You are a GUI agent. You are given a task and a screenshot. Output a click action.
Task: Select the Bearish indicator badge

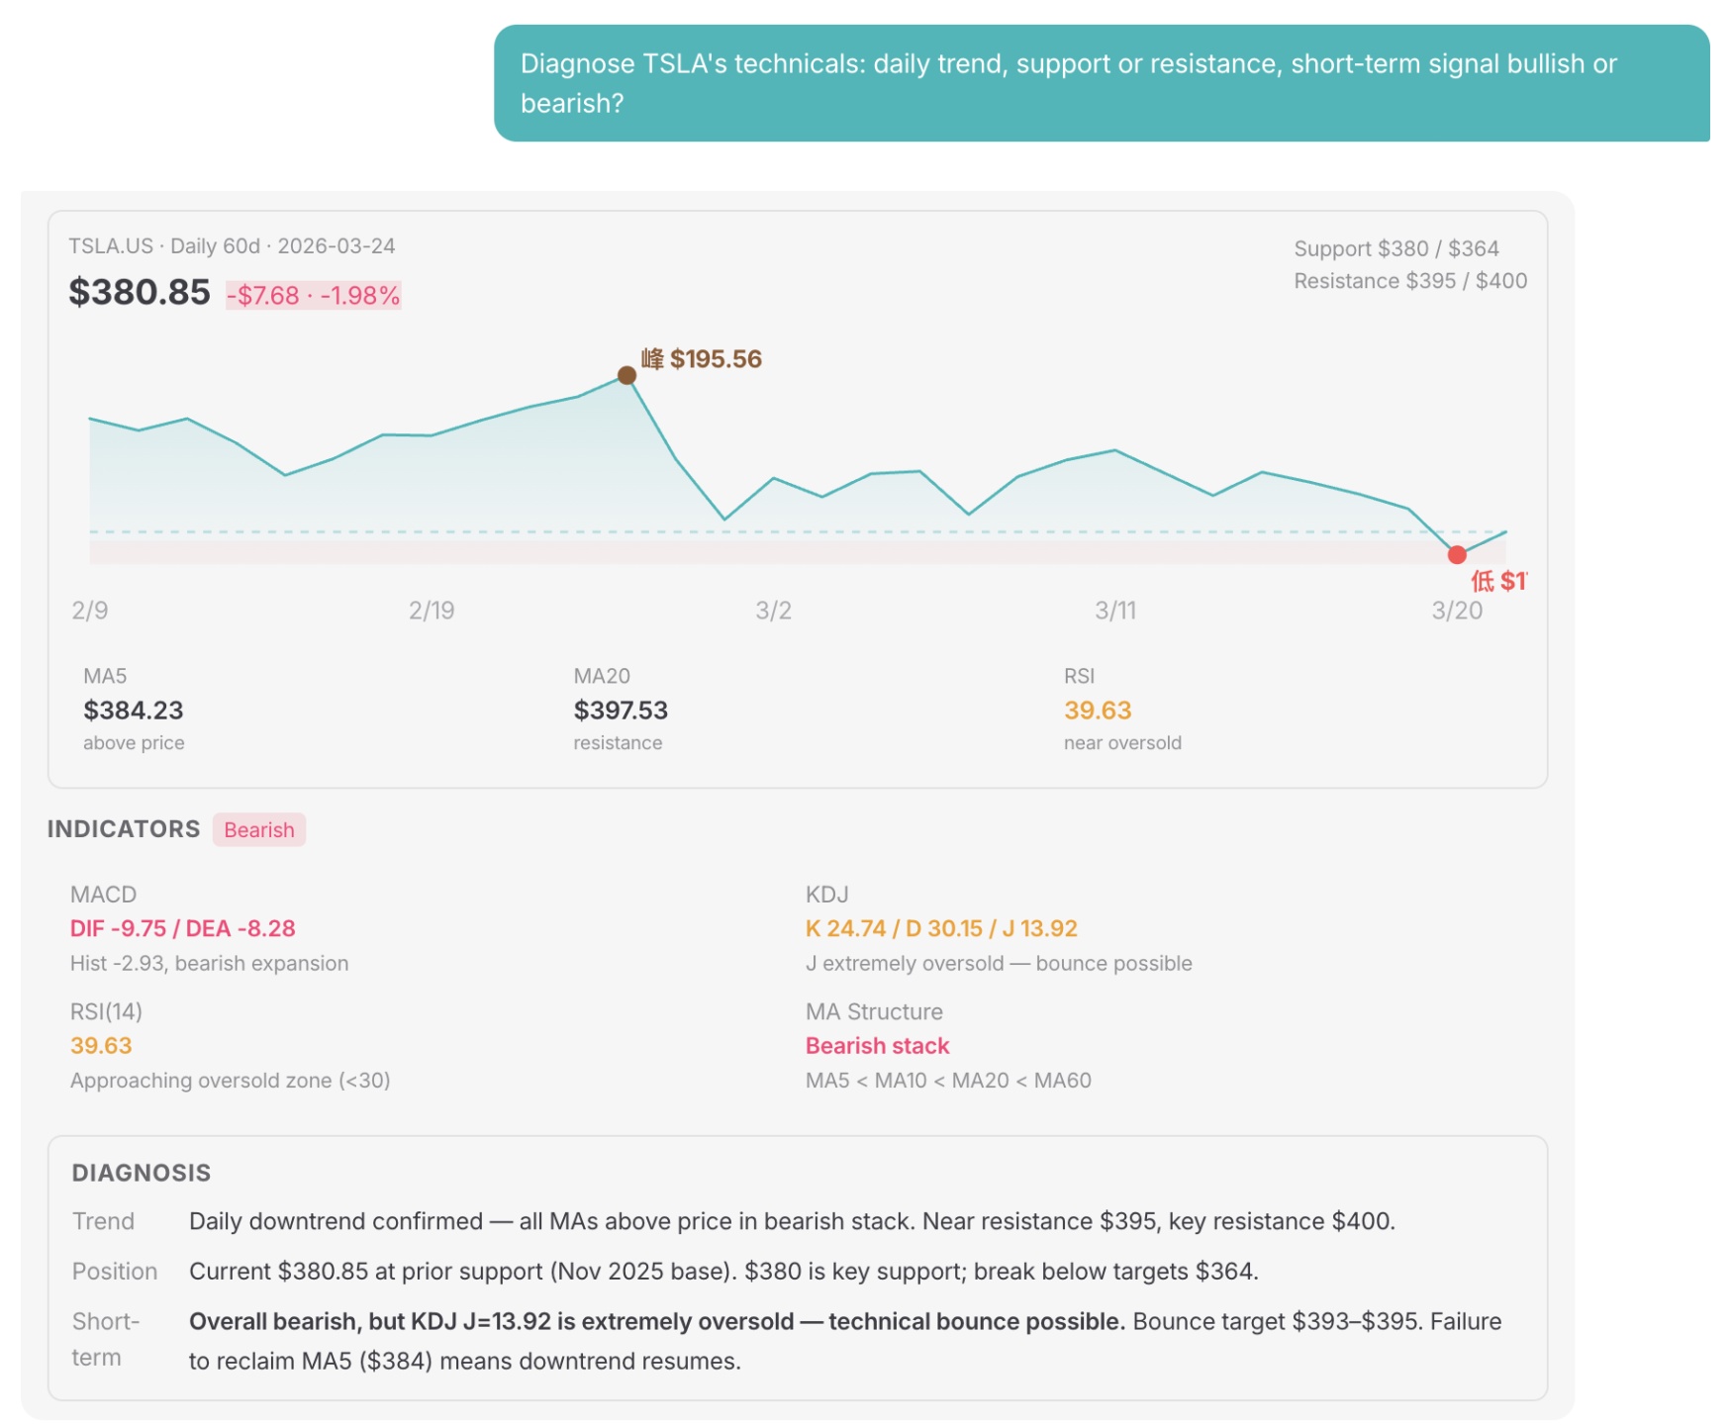tap(258, 829)
